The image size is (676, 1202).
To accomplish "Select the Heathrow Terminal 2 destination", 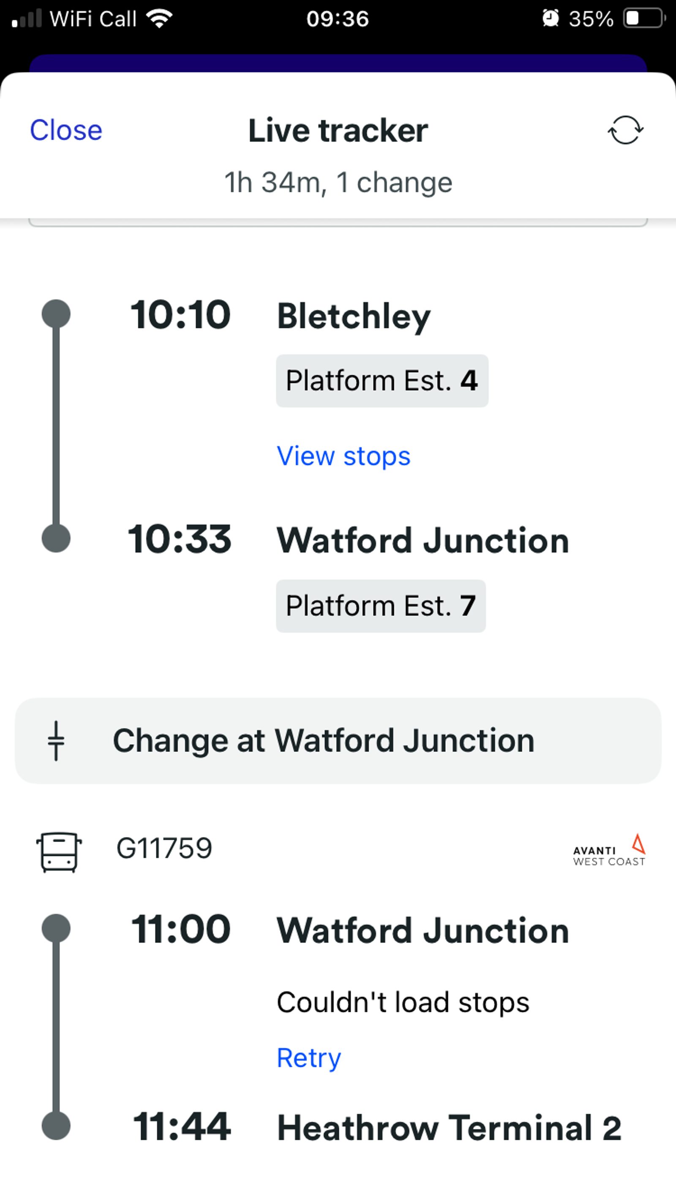I will [449, 1127].
